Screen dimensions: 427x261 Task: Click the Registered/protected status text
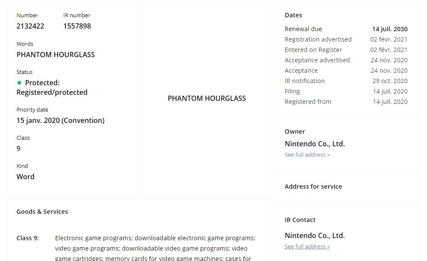point(52,93)
